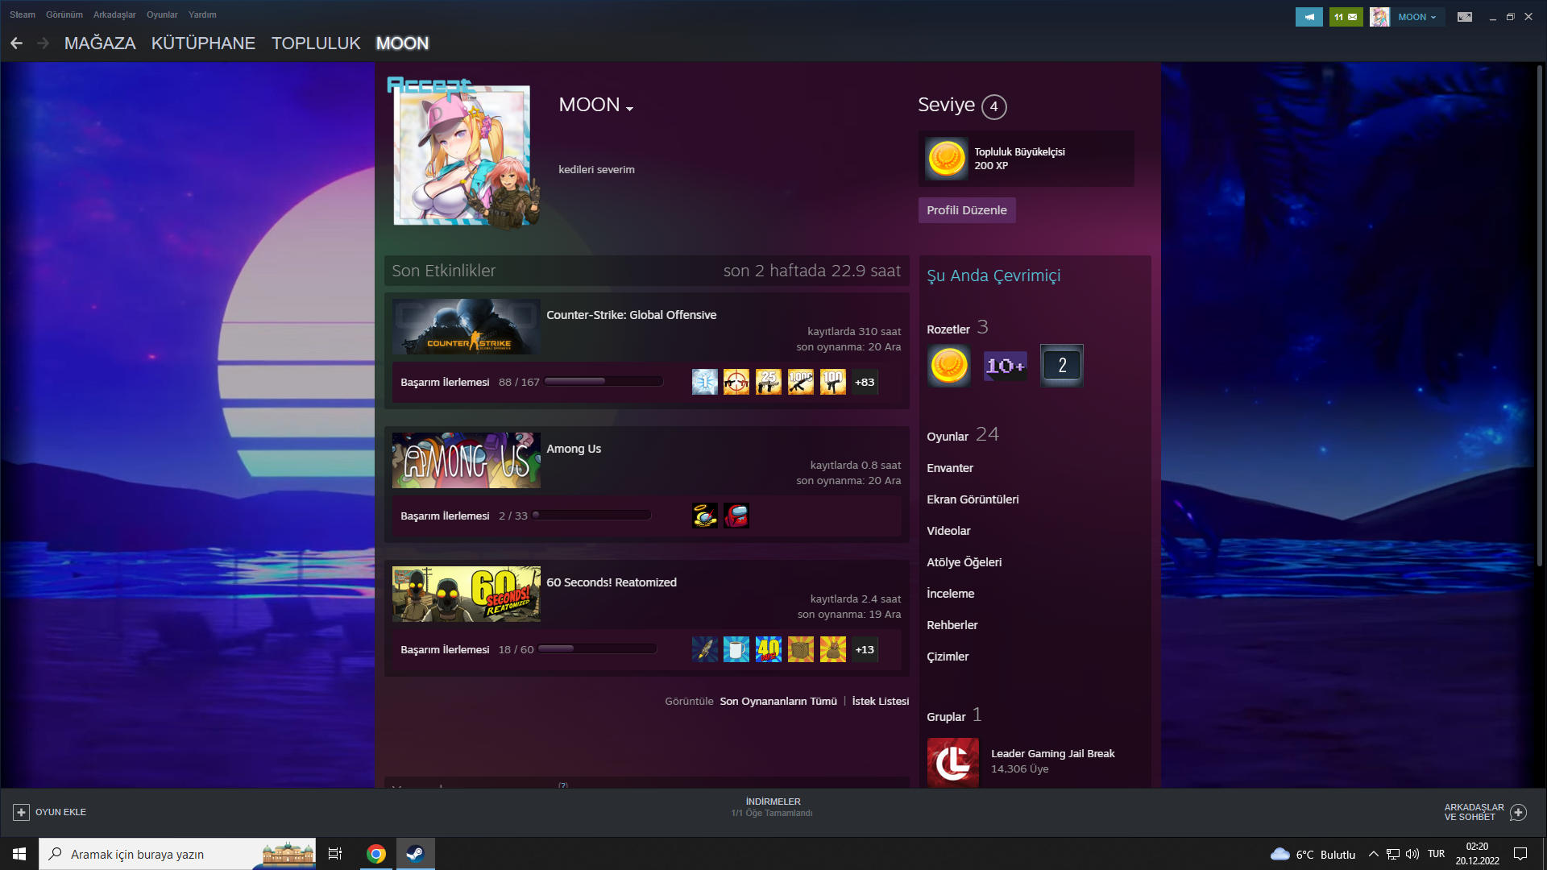Click the CS:GO 100 achievement icon

click(832, 382)
